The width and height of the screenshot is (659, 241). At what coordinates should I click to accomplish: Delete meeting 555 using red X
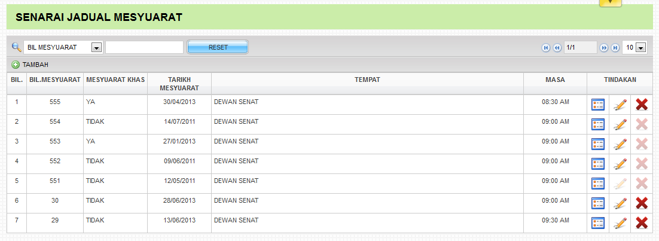642,105
